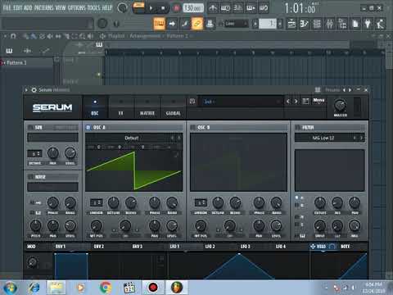Click the Serum MASTER volume knob
The height and width of the screenshot is (295, 393).
point(340,105)
